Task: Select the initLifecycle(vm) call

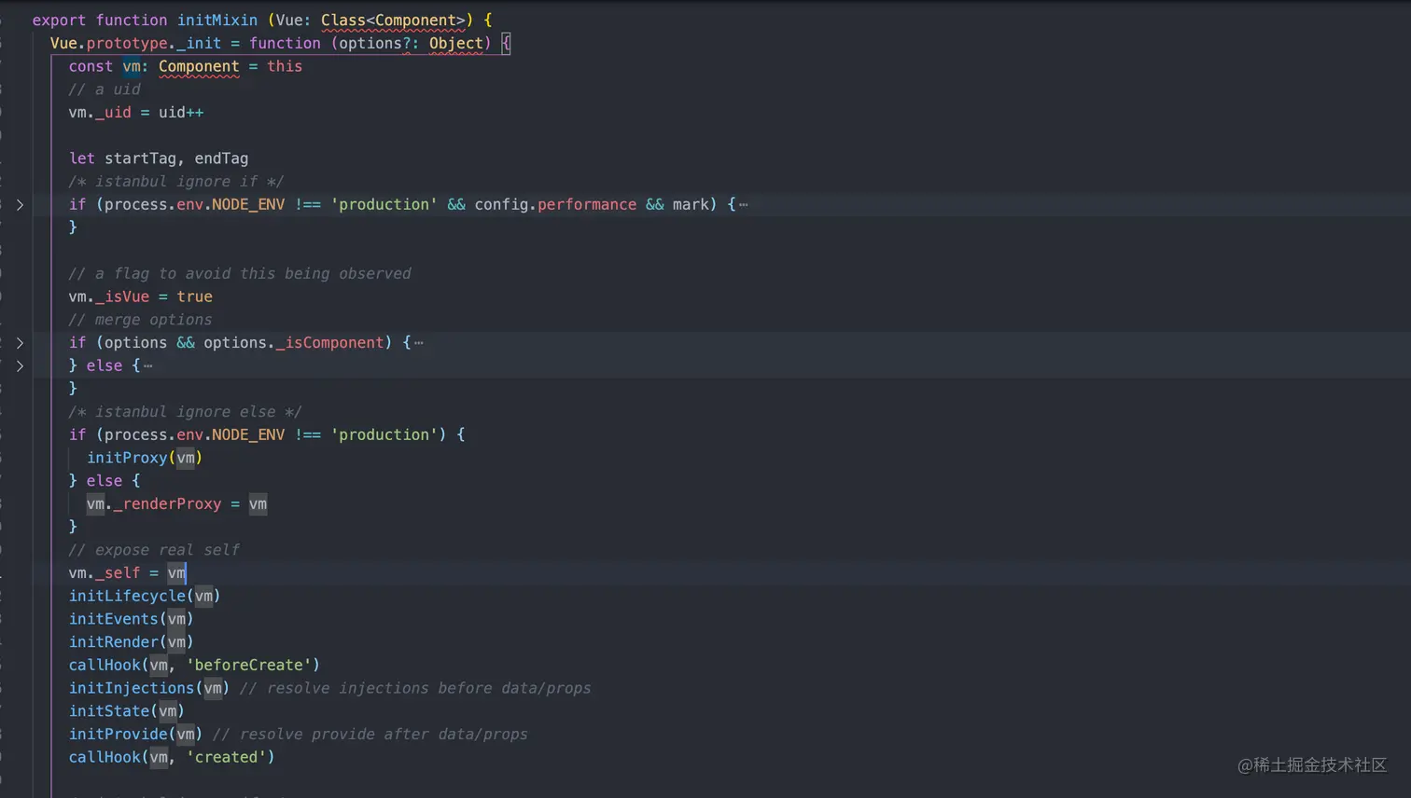Action: click(144, 596)
